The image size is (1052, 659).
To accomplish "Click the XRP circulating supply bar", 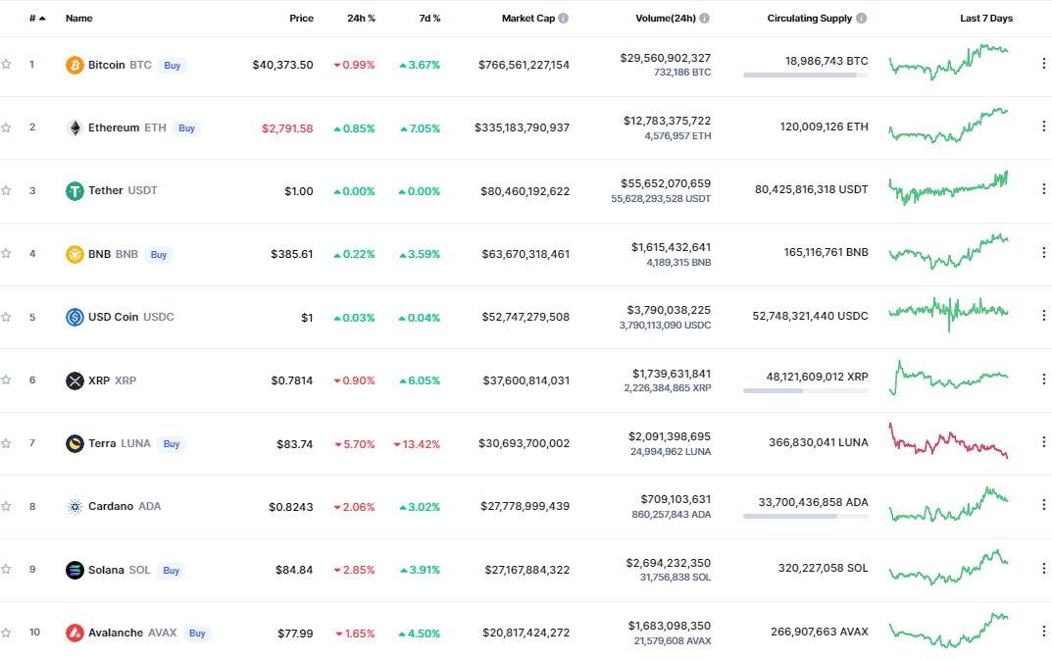I will [x=805, y=390].
